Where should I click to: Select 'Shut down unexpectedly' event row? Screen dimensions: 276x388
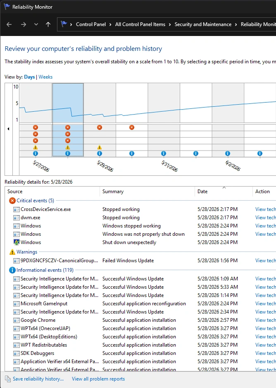[x=140, y=242]
